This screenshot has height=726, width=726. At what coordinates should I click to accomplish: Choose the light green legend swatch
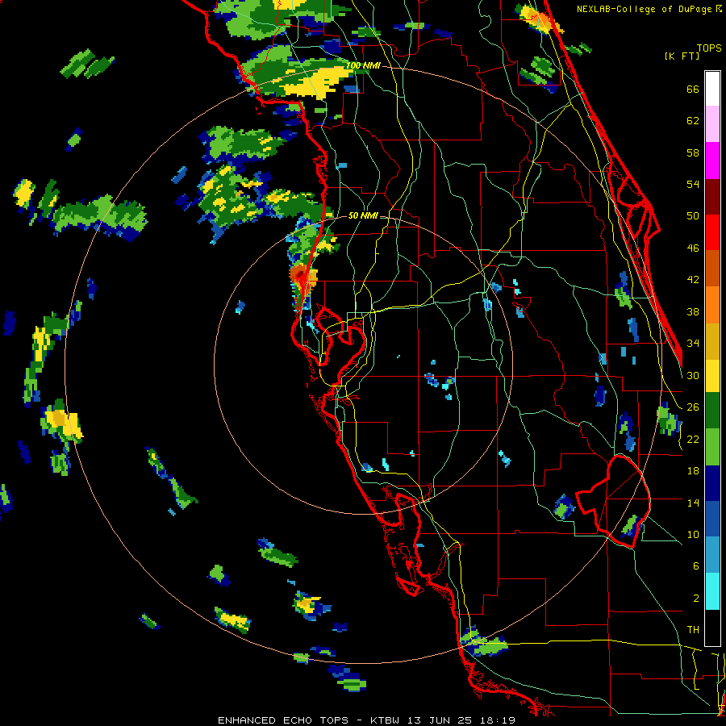(x=712, y=447)
